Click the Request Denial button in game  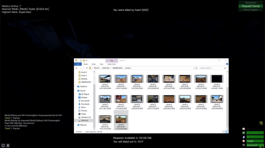click(x=251, y=6)
